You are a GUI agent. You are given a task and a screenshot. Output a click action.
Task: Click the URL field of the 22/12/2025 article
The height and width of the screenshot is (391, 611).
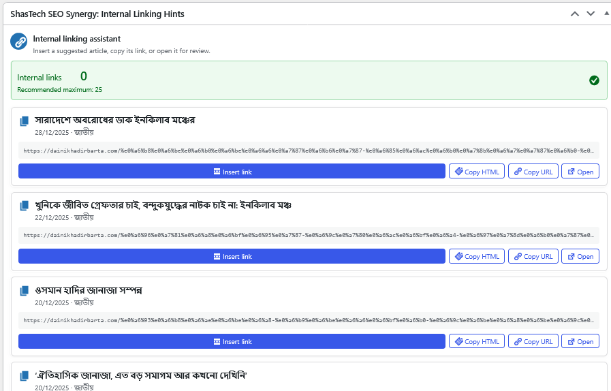(309, 235)
